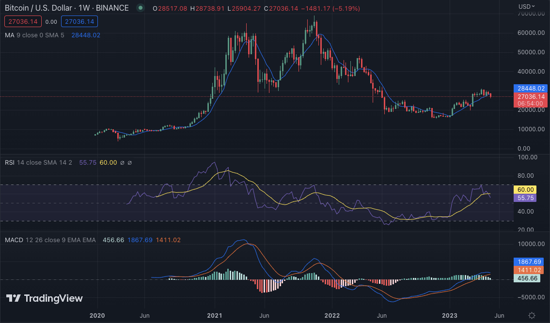This screenshot has width=550, height=323.
Task: Click the 456.66 label on the MACD axis
Action: coord(527,278)
